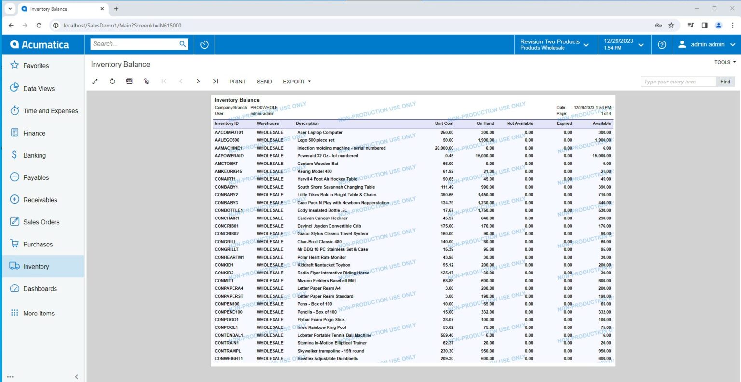Viewport: 741px width, 382px height.
Task: Go to the next report page
Action: tap(198, 82)
